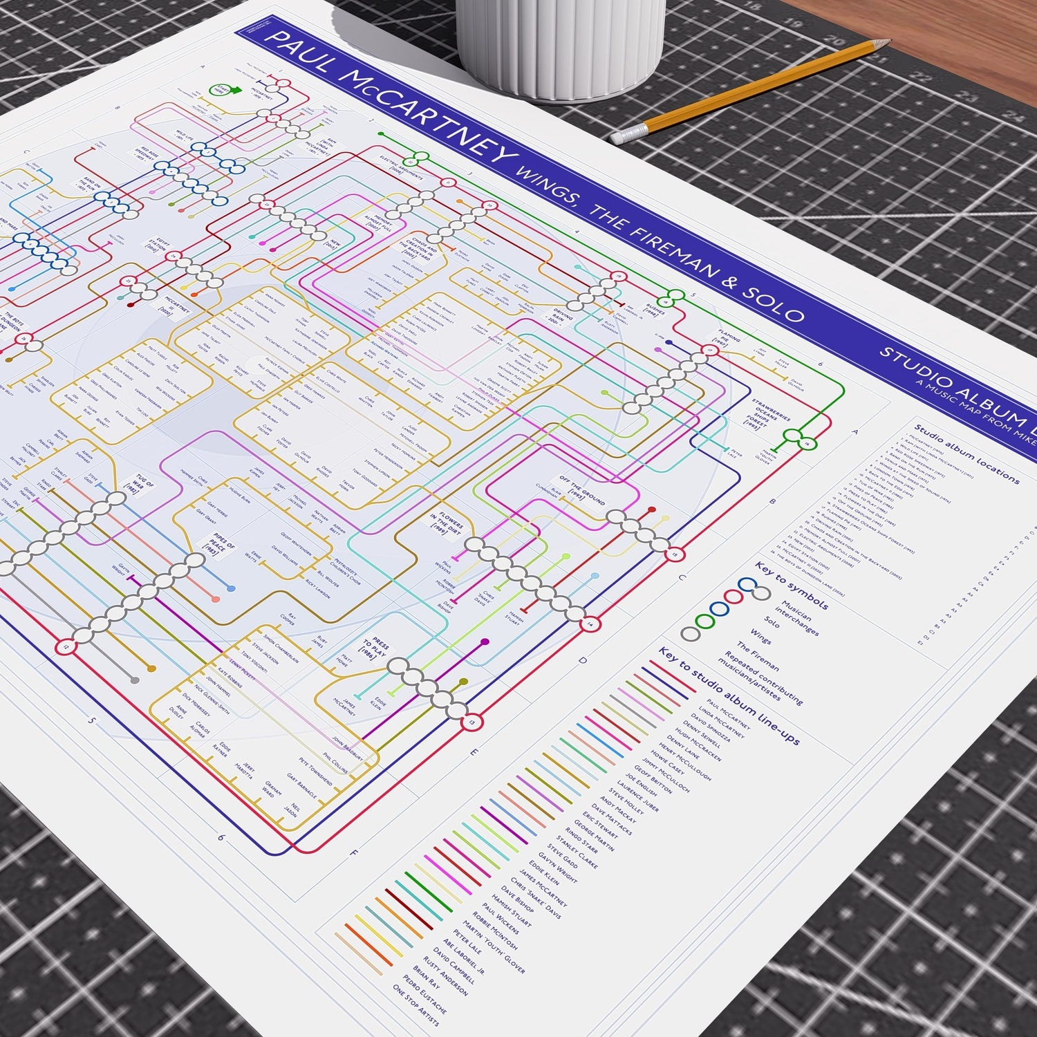Viewport: 1037px width, 1037px height.
Task: Click the Musician interchanges double-circle symbol
Action: tap(754, 590)
